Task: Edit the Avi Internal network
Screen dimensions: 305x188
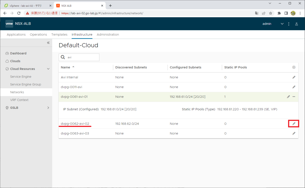Action: [x=294, y=77]
